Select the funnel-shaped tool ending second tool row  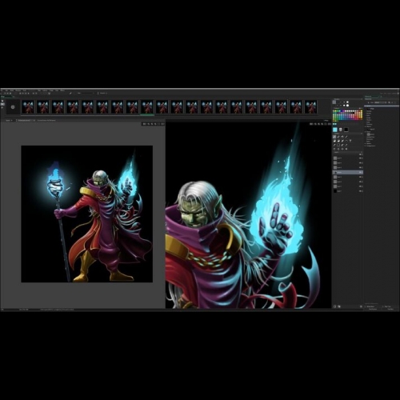point(350,141)
